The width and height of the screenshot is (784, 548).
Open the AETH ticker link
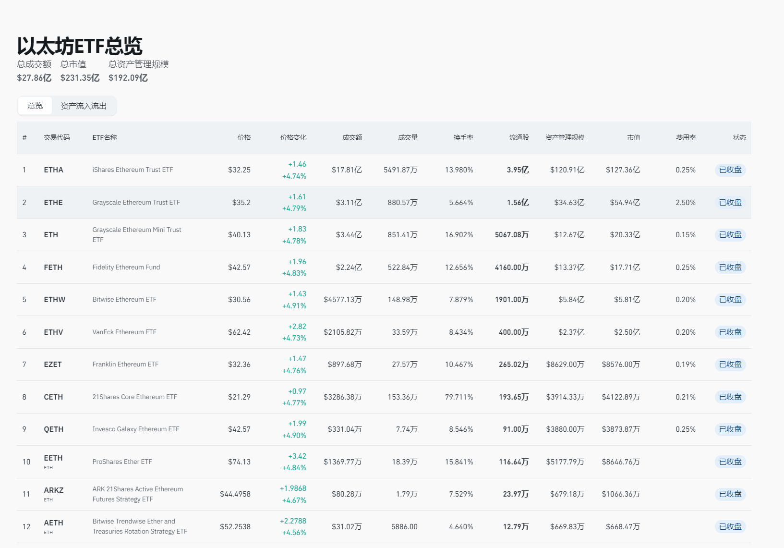click(53, 523)
